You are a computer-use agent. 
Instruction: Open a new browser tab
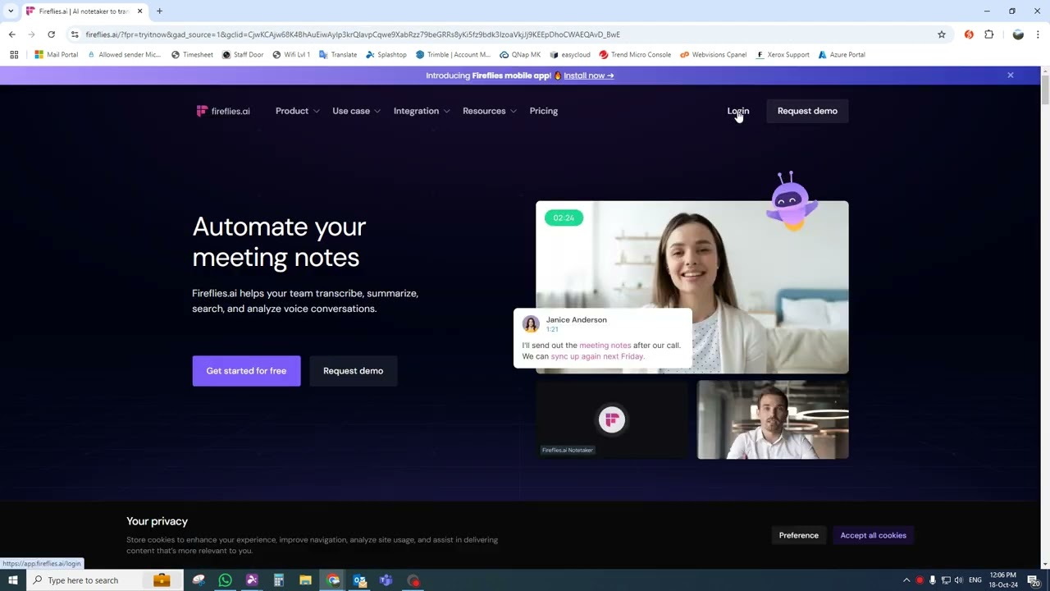click(159, 11)
